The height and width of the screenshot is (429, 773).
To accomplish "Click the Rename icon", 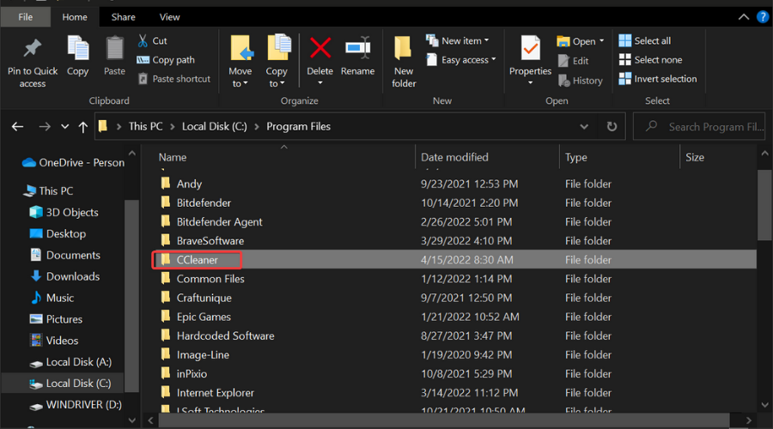I will click(357, 48).
